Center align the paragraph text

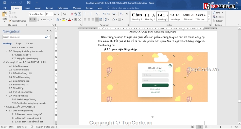(x=89, y=20)
